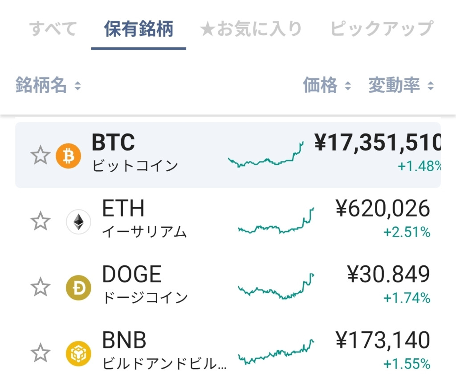Sort by 銘柄名 column arrows
Screen dimensions: 456x382
click(x=77, y=86)
